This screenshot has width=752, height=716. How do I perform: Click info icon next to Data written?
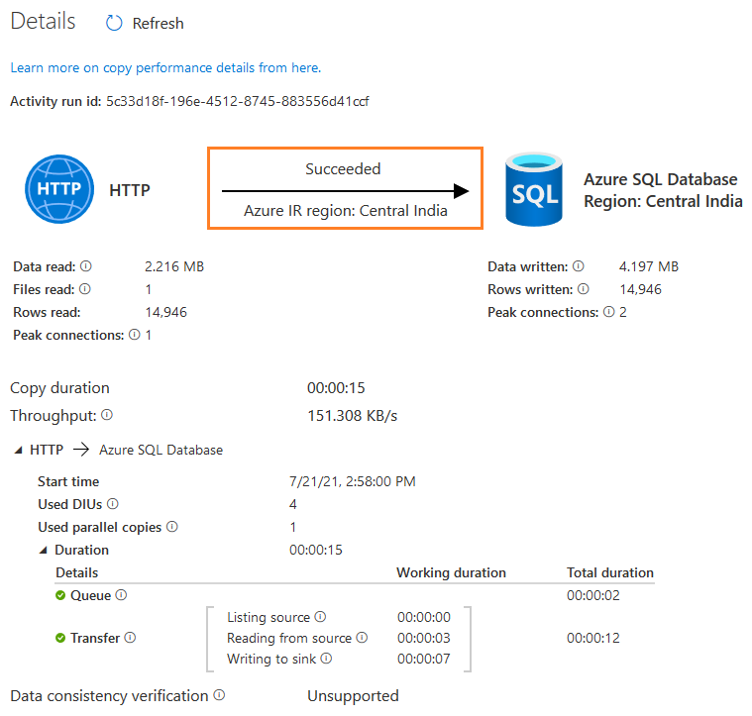[x=578, y=266]
